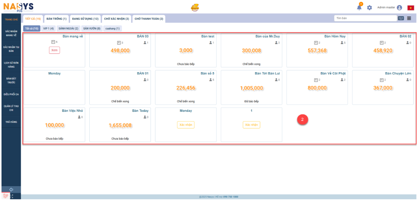This screenshot has width=420, height=200.
Task: Click the Admin master user avatar
Action: (x=399, y=7)
